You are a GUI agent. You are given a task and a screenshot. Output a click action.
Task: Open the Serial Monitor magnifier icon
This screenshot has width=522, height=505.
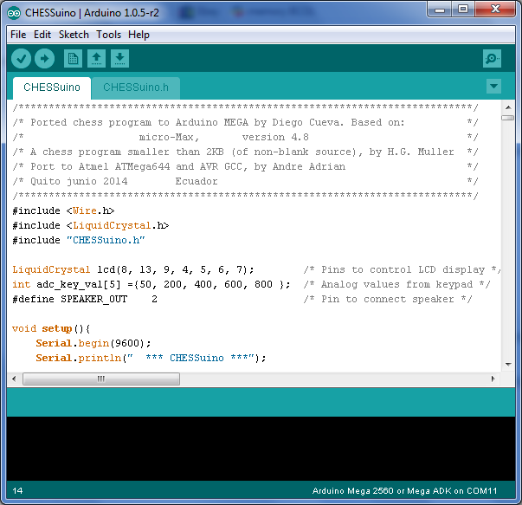(x=492, y=59)
